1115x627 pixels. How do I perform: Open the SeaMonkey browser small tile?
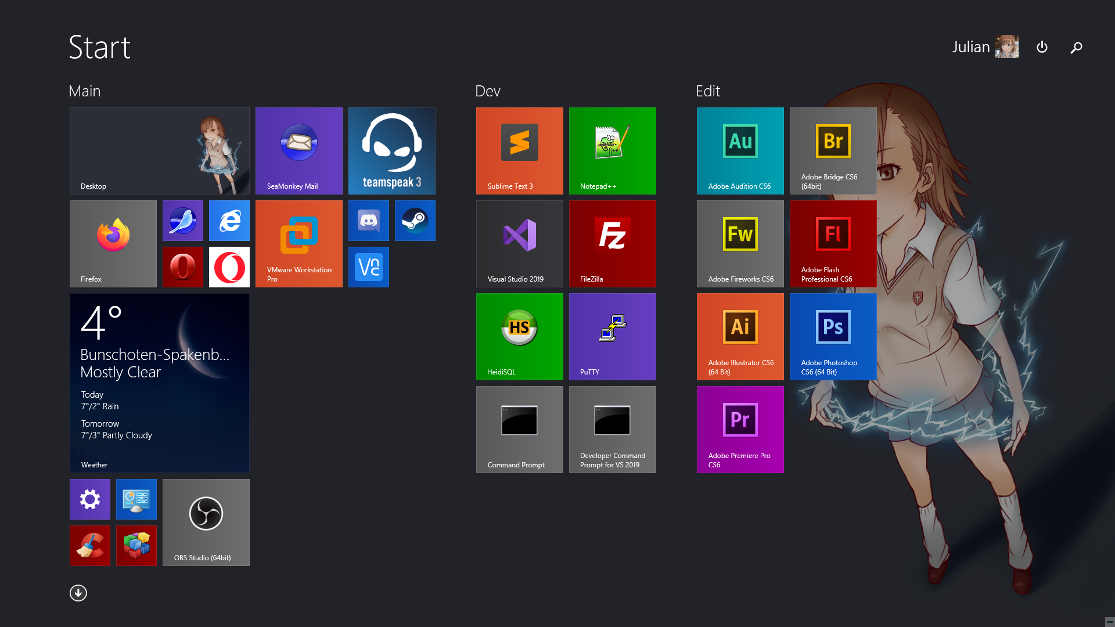(x=183, y=221)
